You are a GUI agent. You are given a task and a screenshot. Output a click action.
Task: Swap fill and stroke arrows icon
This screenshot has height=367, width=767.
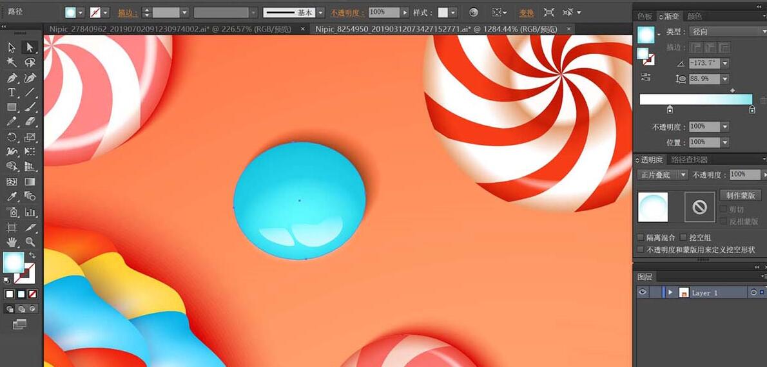coord(32,255)
